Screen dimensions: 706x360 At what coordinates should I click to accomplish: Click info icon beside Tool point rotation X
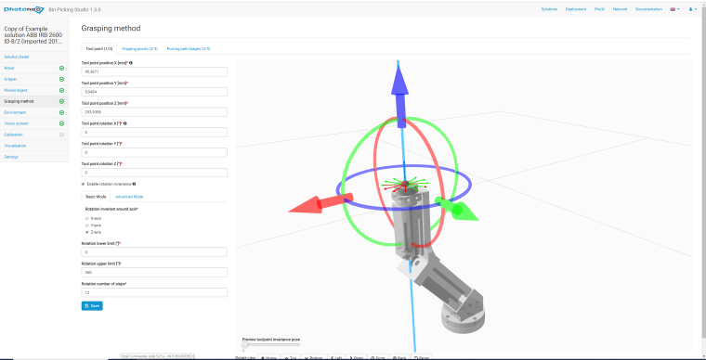[x=124, y=123]
